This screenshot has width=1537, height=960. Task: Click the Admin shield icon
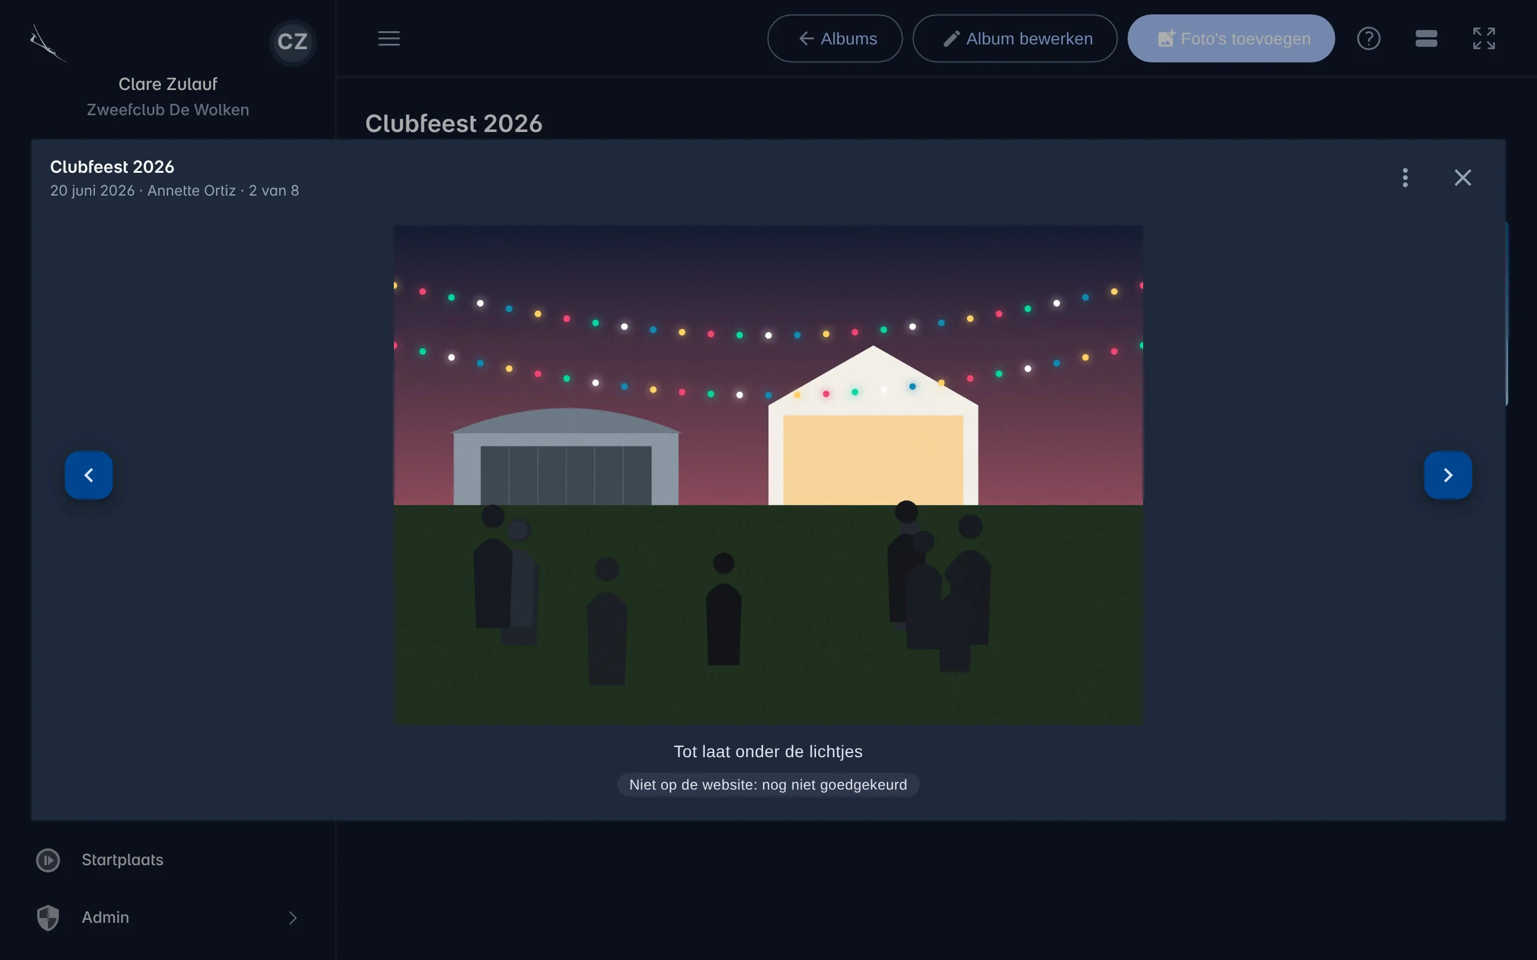coord(48,917)
